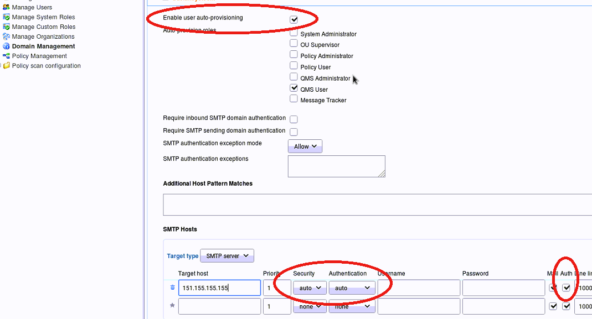Click the Additional Host Pattern Matches field
Image resolution: width=592 pixels, height=319 pixels.
pyautogui.click(x=377, y=205)
